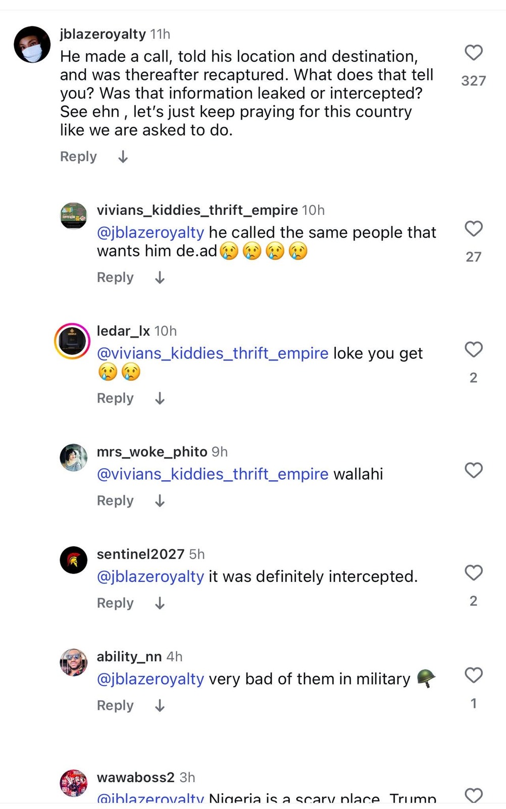506x809 pixels.
Task: Tap the heart on ledar_lx's reply
Action: pos(473,349)
